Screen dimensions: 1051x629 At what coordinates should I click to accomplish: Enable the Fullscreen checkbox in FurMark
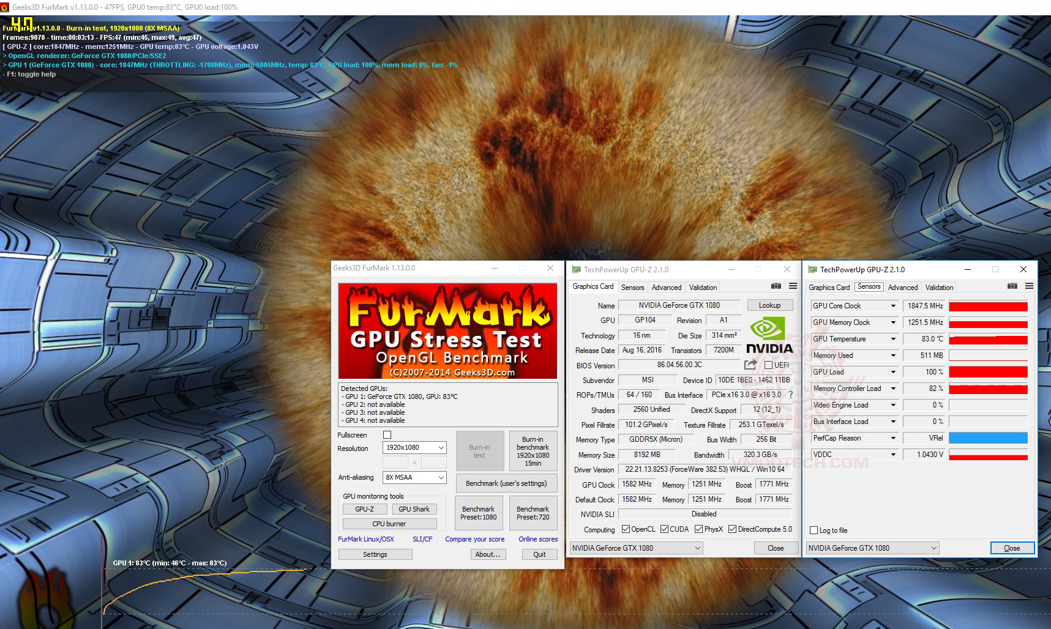[x=387, y=435]
